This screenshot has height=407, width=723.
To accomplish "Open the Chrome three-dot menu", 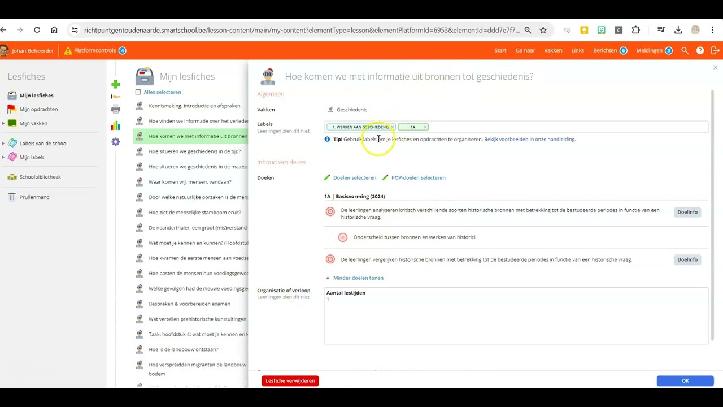I will pos(713,30).
